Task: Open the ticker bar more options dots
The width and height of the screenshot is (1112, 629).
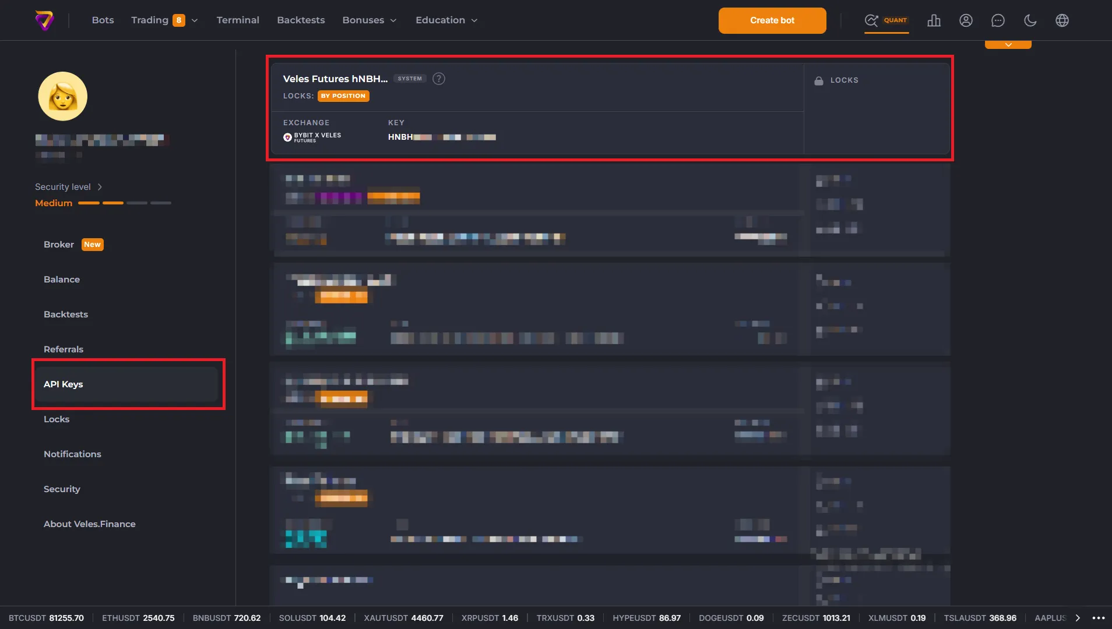Action: 1099,618
